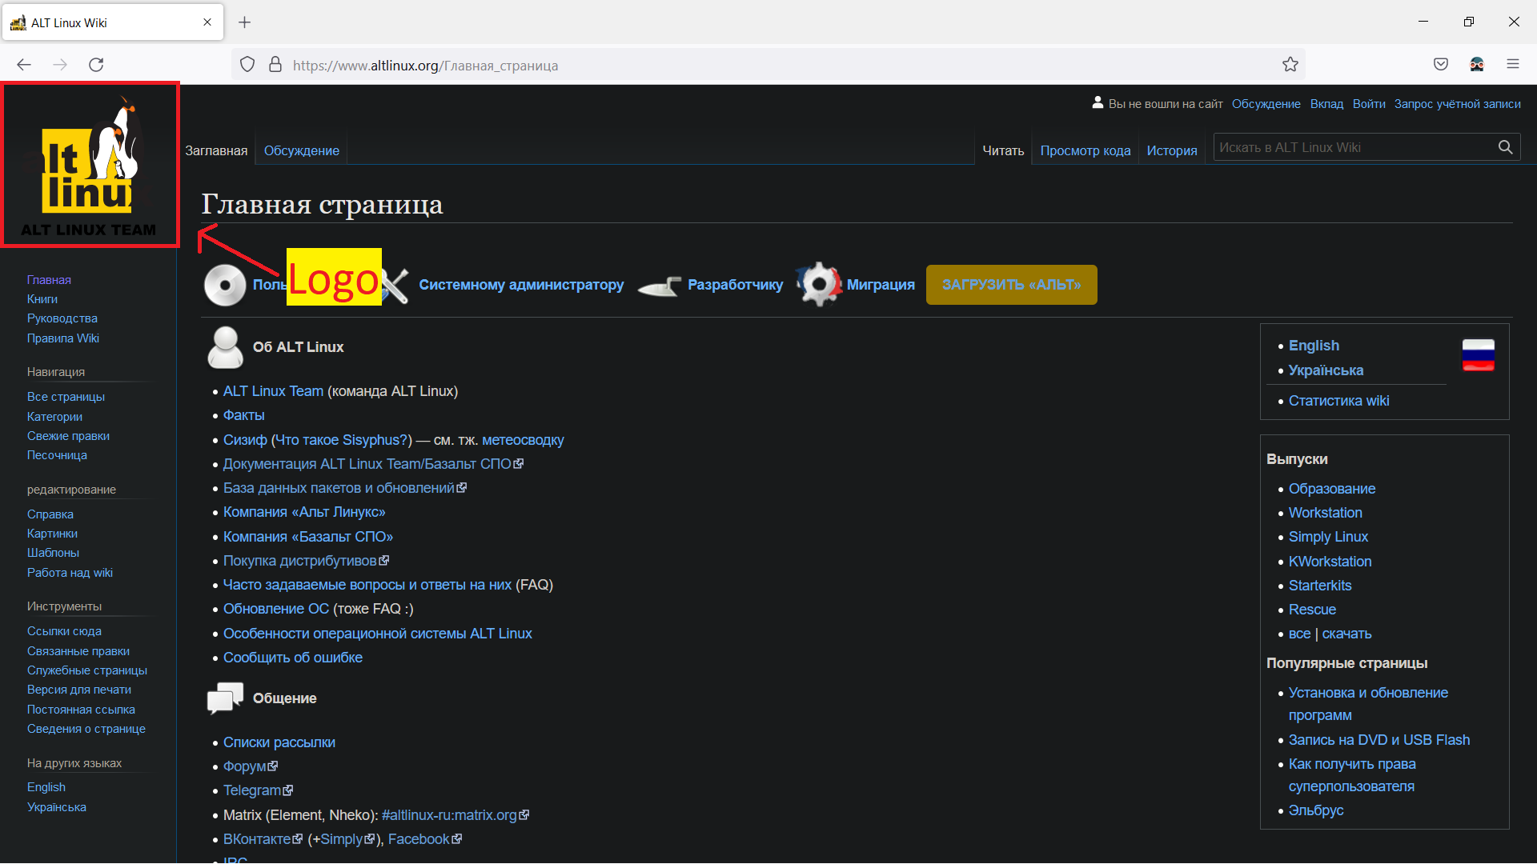Open the English version link
This screenshot has height=864, width=1537.
point(1314,345)
